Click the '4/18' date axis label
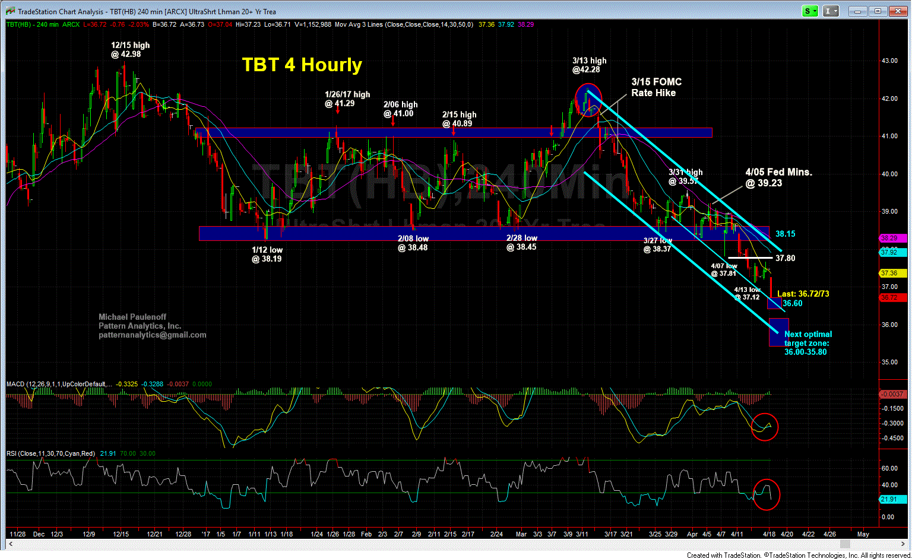 point(768,534)
